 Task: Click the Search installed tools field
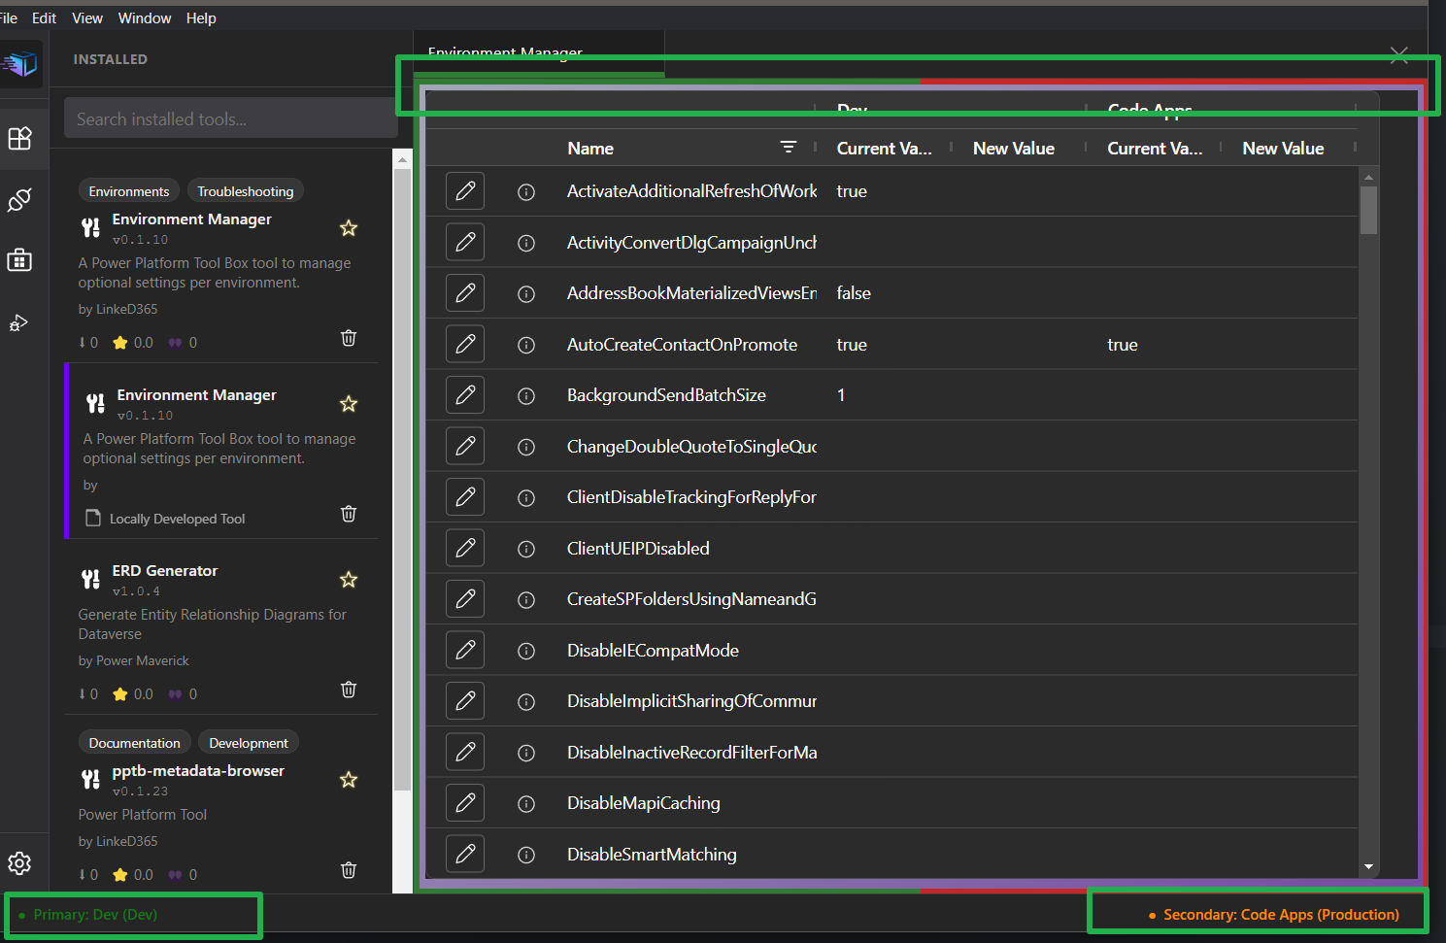pyautogui.click(x=229, y=119)
